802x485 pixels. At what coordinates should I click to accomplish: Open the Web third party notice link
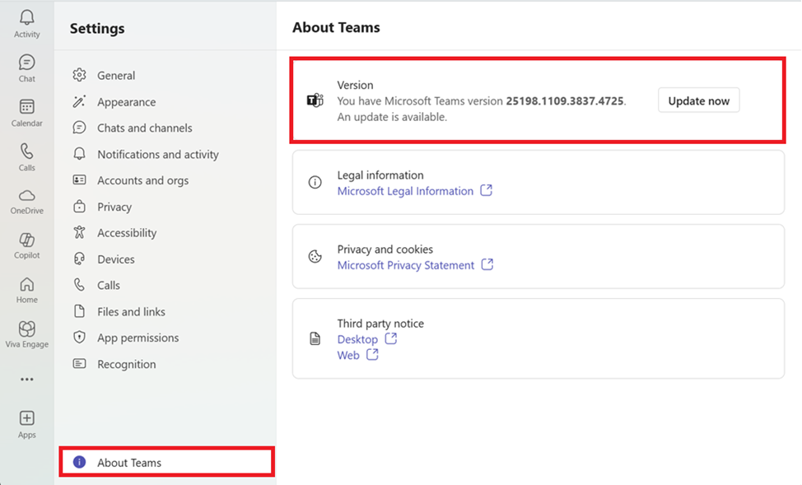347,355
